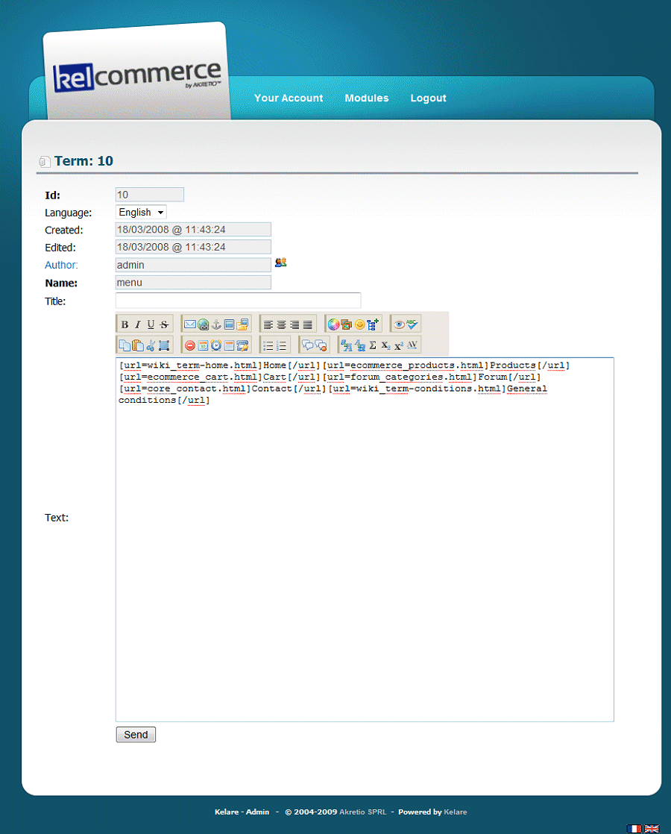The width and height of the screenshot is (671, 834).
Task: Apply italic formatting
Action: tap(137, 324)
